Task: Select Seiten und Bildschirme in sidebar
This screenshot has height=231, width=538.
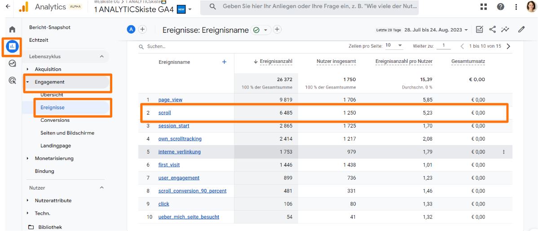Action: click(x=67, y=133)
